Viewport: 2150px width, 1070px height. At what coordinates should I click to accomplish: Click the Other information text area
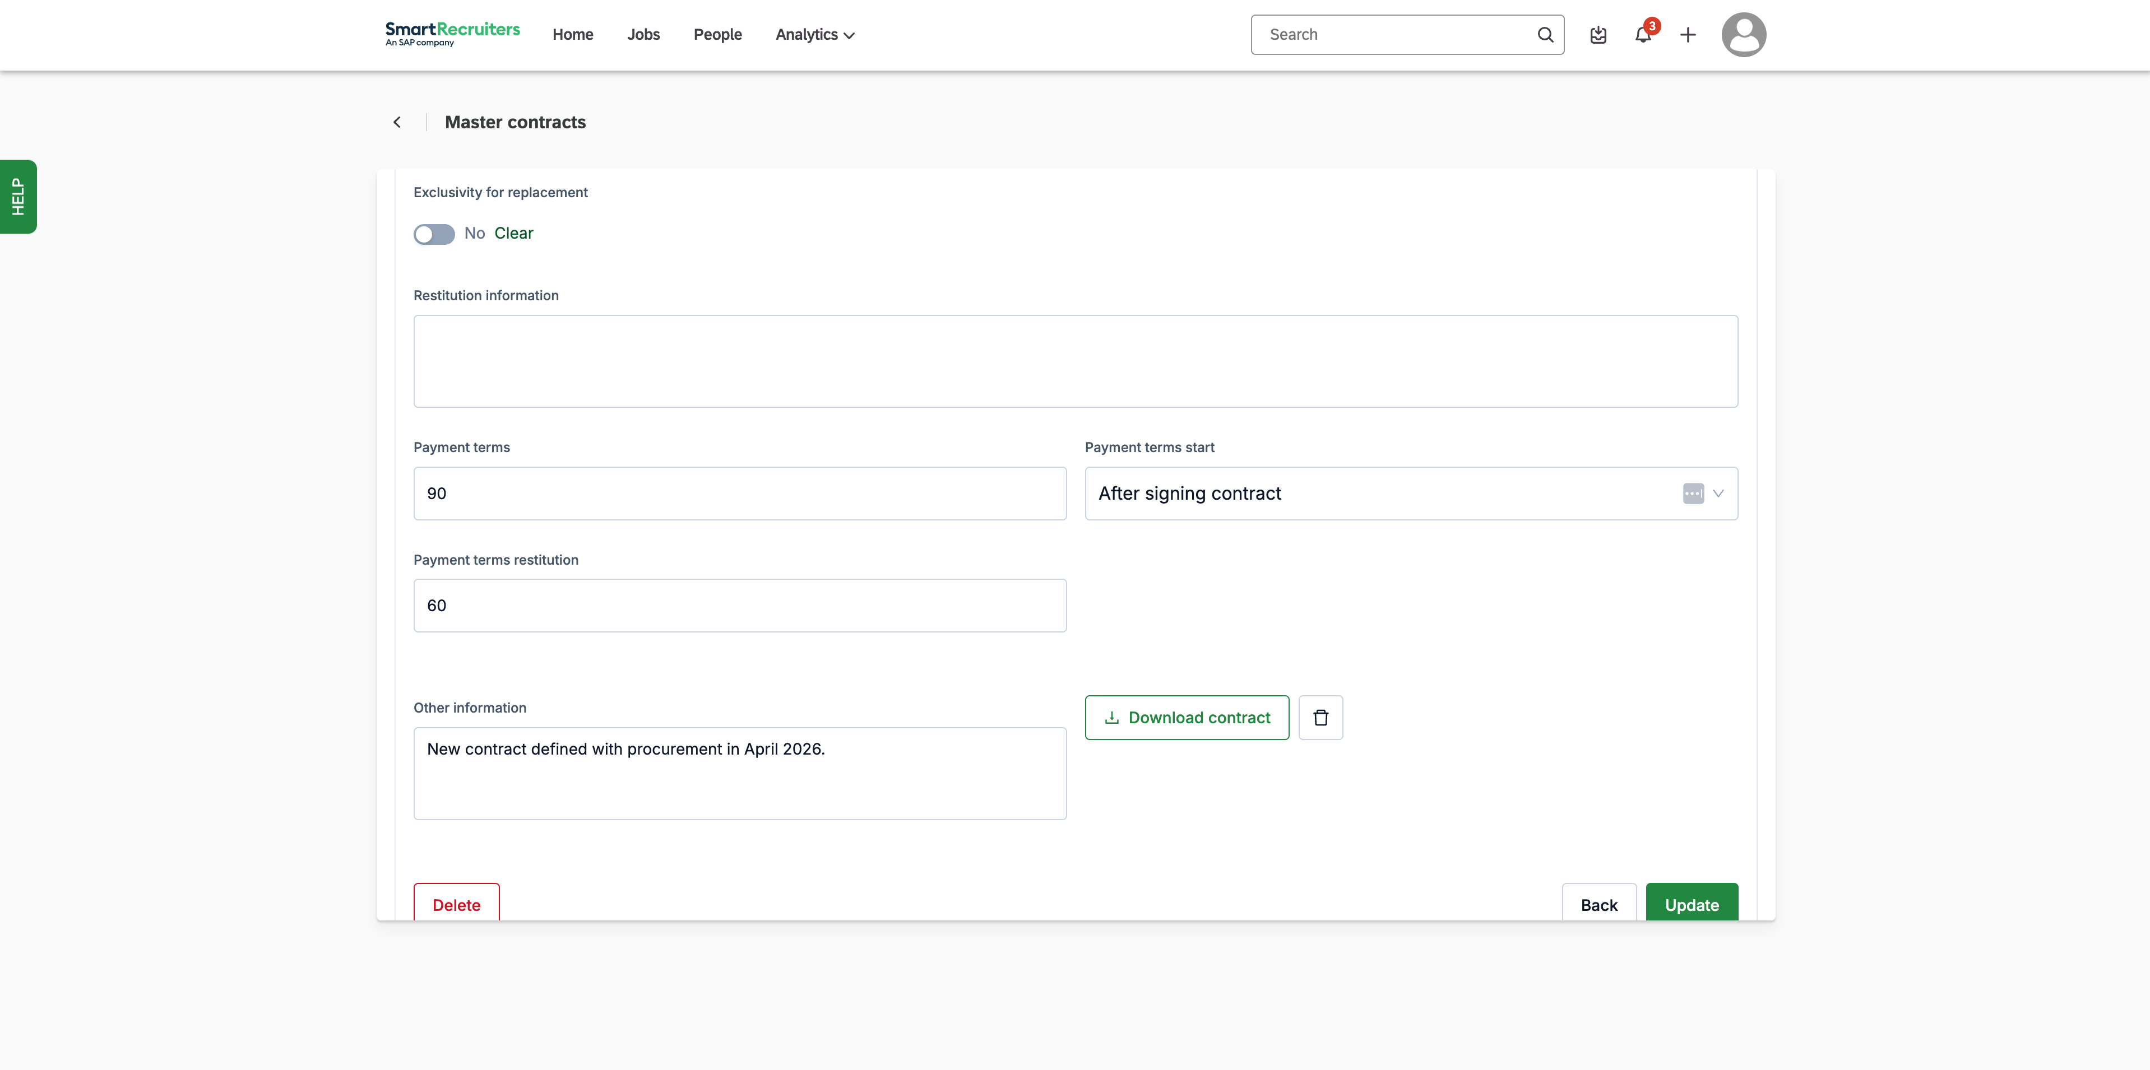[740, 773]
